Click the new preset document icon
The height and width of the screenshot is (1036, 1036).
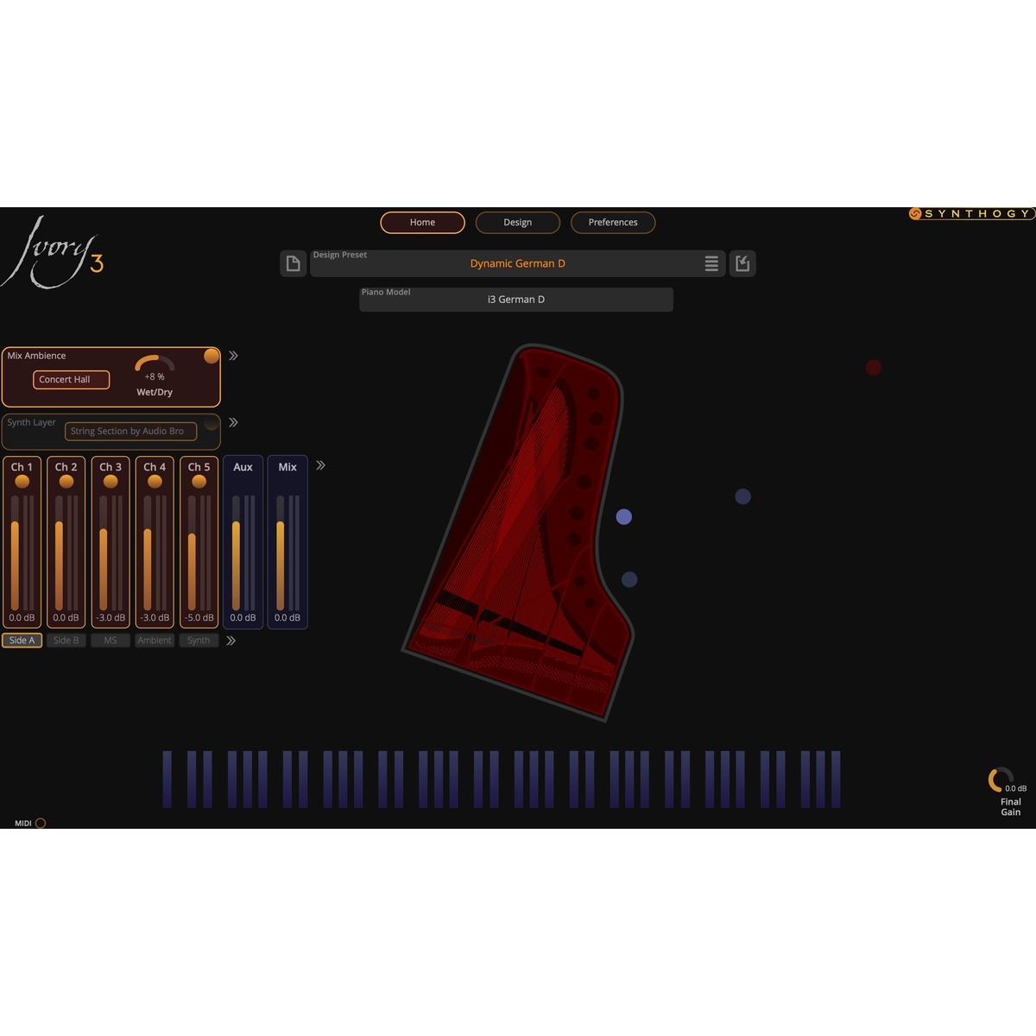pos(294,263)
